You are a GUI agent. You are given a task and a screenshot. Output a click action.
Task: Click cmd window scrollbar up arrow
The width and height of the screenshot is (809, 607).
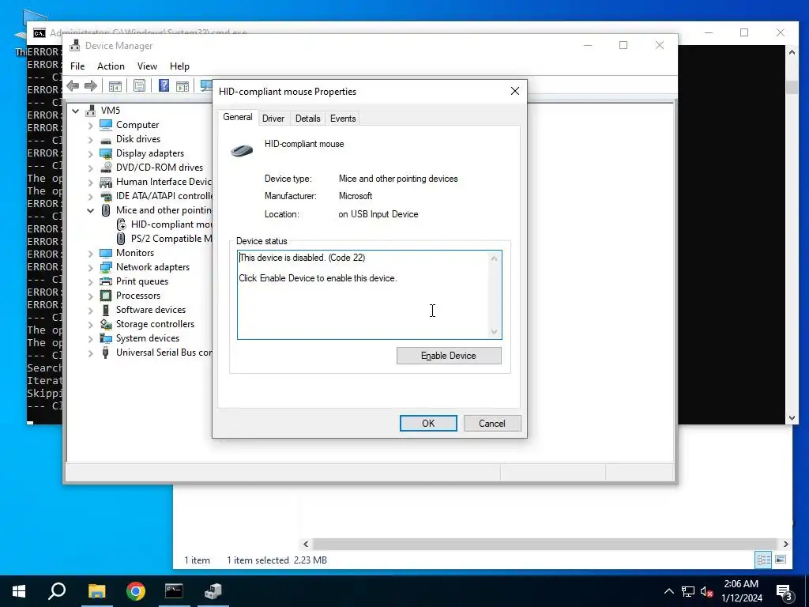[792, 51]
